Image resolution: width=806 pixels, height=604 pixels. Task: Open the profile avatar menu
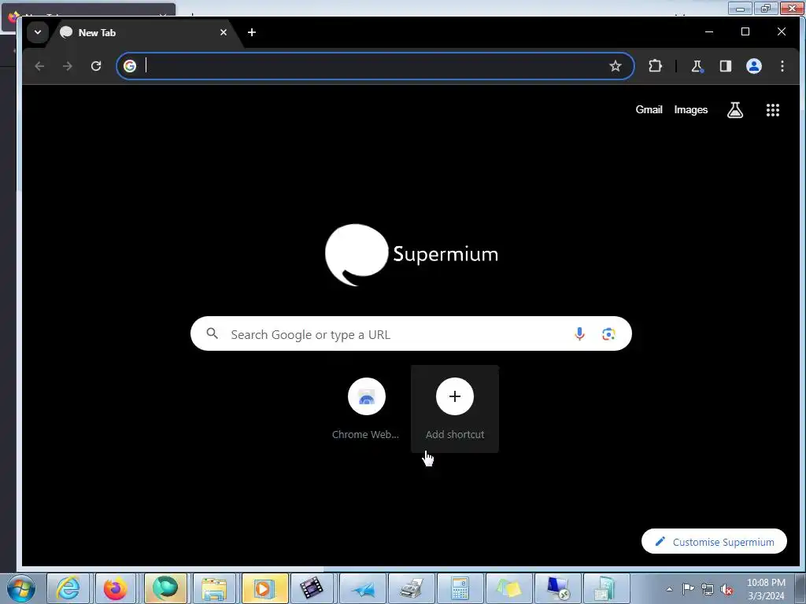click(753, 66)
